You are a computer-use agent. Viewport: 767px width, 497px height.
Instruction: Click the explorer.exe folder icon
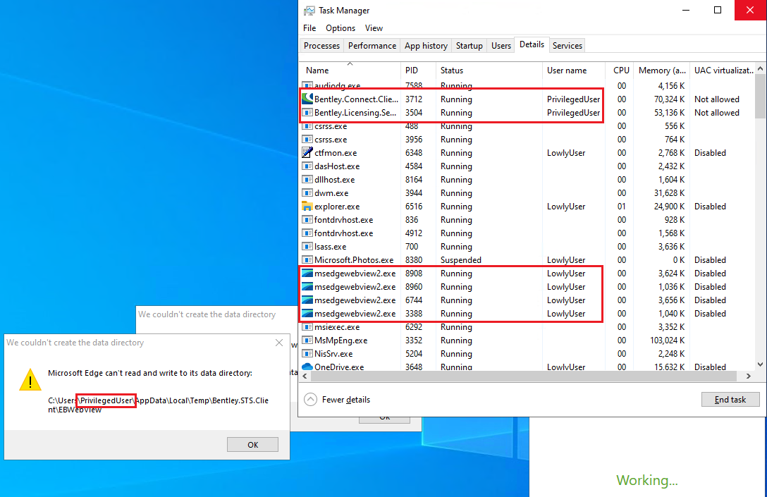(307, 206)
